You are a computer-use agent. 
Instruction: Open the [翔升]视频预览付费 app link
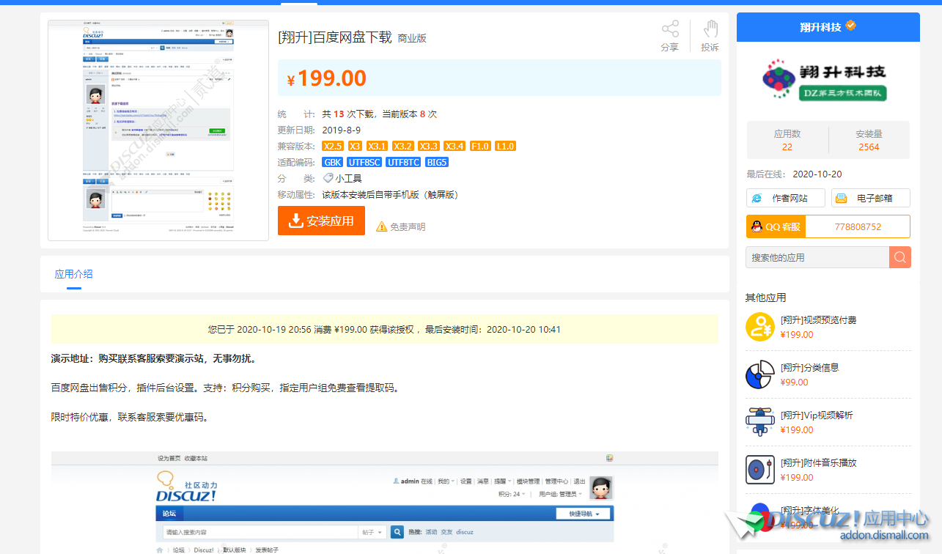pos(818,320)
